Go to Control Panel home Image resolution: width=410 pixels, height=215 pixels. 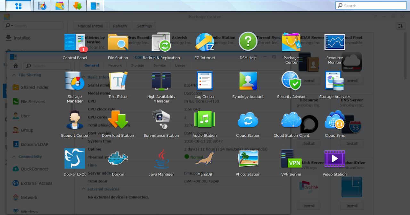(x=15, y=66)
